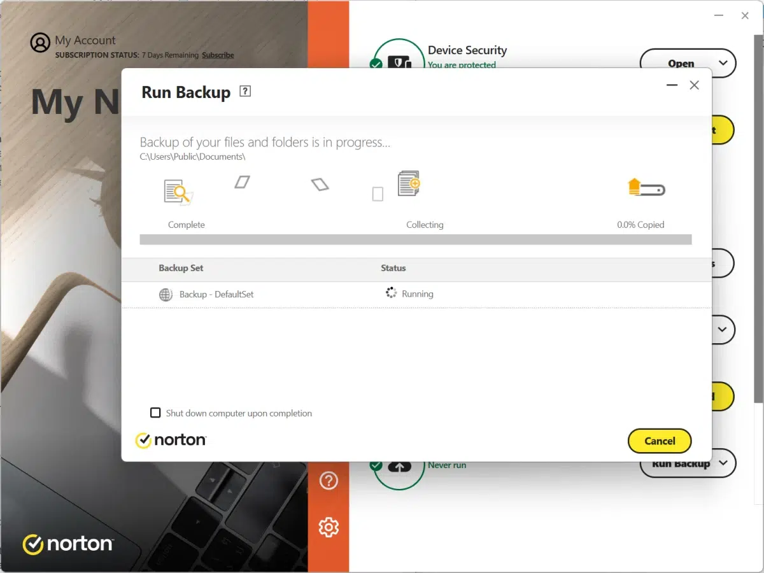This screenshot has width=764, height=573.
Task: Open the settings gear in orange sidebar
Action: pos(329,527)
